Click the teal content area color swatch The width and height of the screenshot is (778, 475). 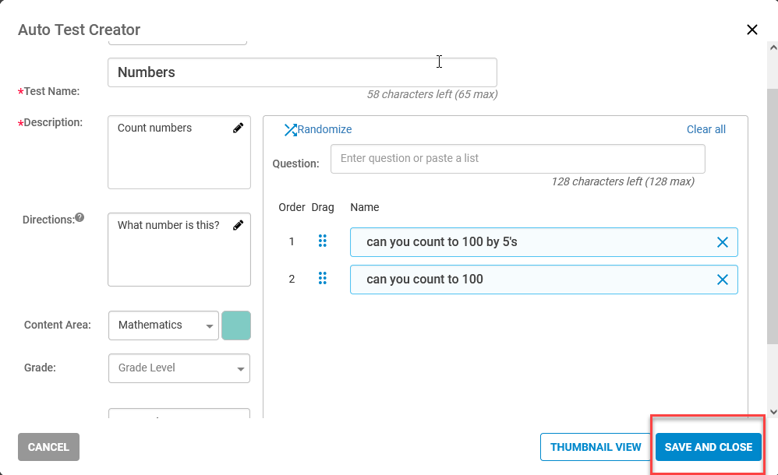click(236, 325)
